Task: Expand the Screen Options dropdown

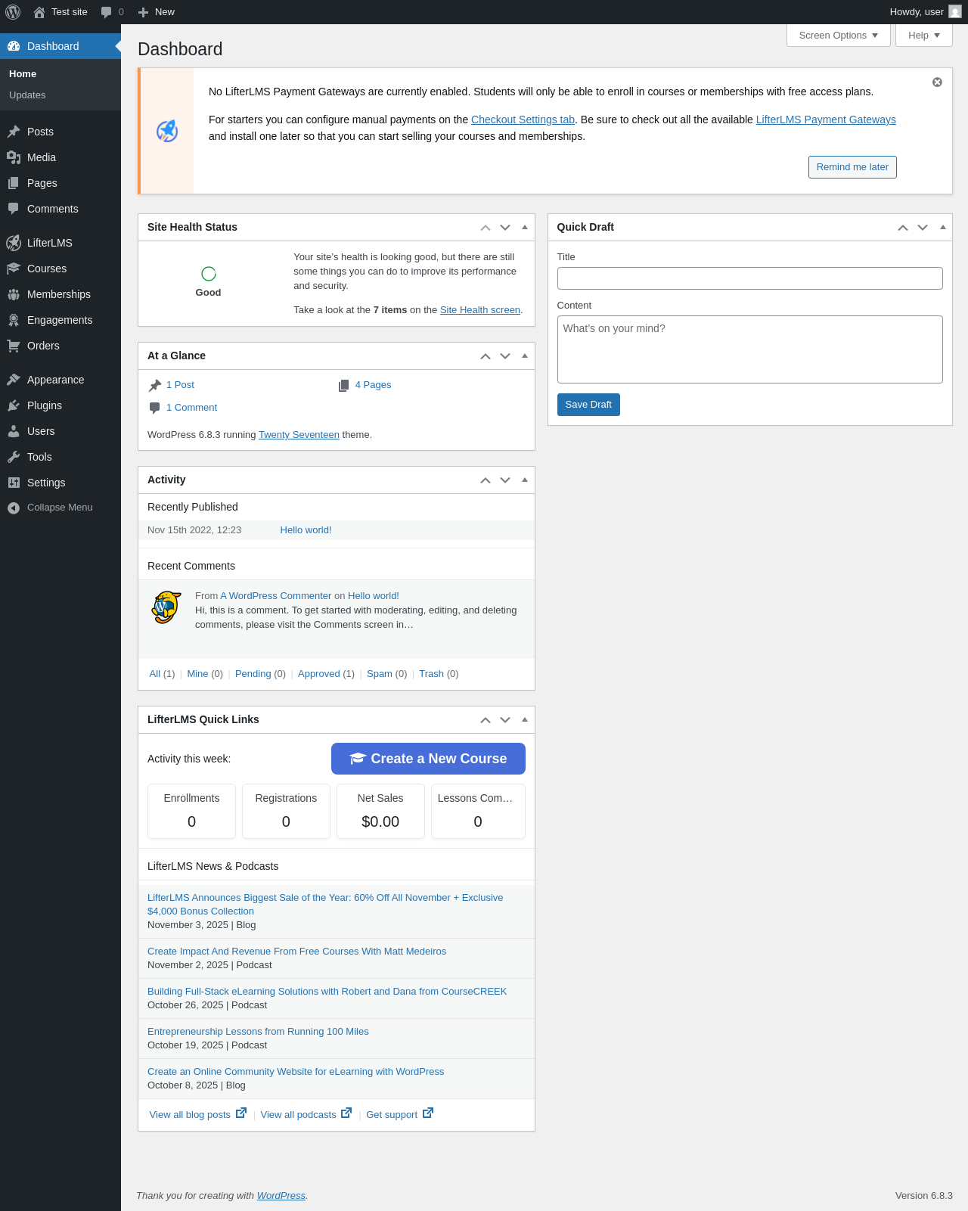Action: (x=838, y=36)
